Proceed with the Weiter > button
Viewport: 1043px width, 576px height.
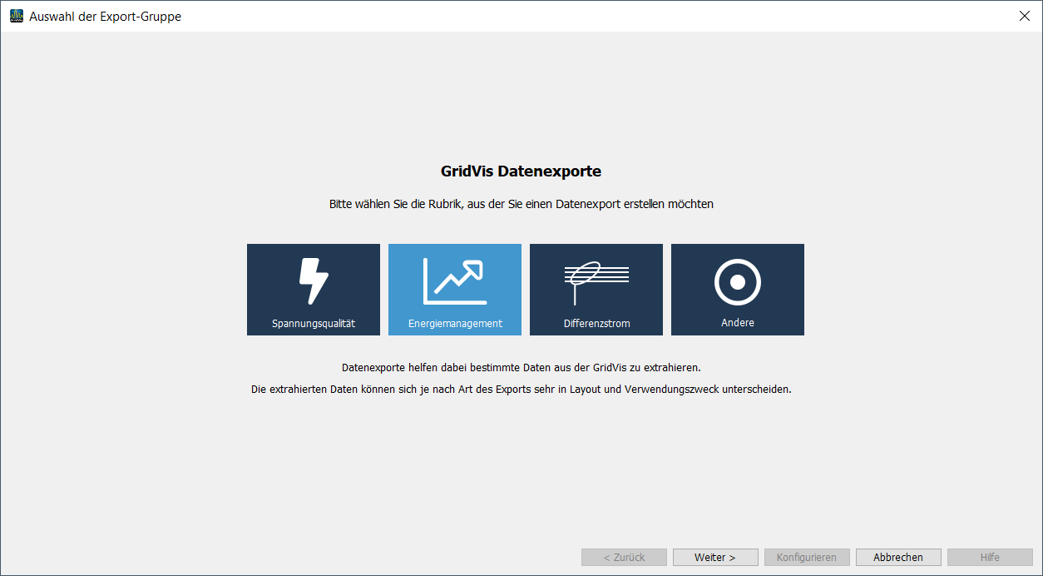[x=715, y=558]
